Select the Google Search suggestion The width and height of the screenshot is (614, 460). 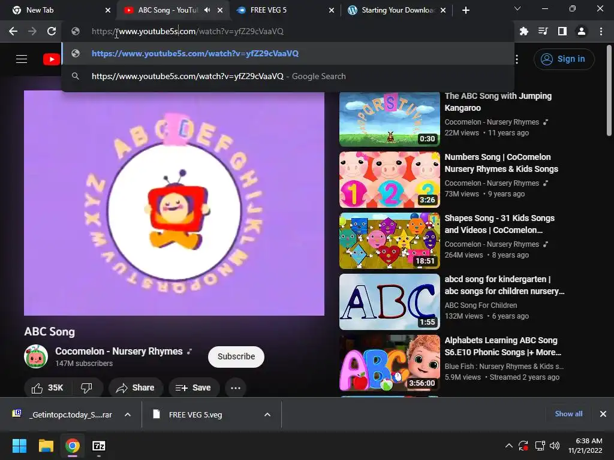click(288, 76)
